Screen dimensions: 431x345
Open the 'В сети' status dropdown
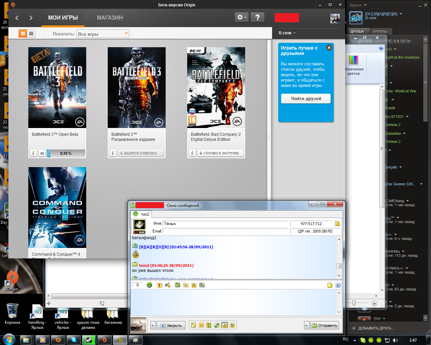287,33
